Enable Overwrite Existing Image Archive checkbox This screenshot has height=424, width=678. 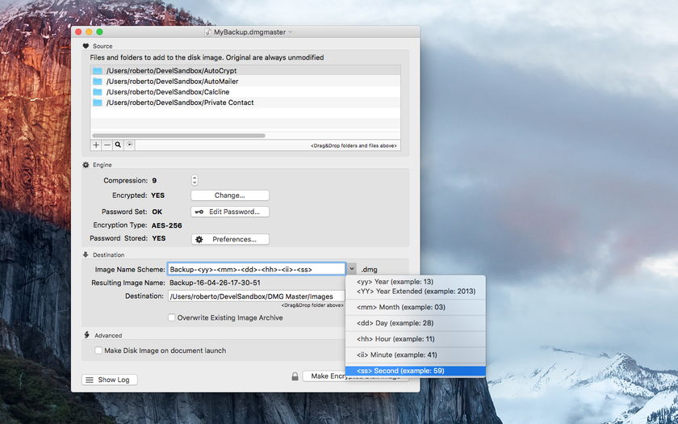pos(172,317)
